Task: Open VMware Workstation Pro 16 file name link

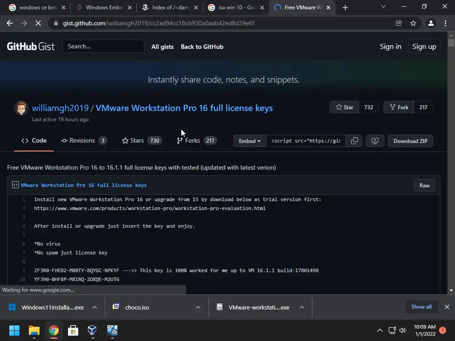Action: pos(84,185)
